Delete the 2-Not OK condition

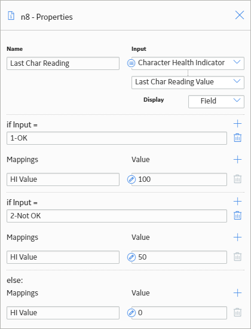237,215
